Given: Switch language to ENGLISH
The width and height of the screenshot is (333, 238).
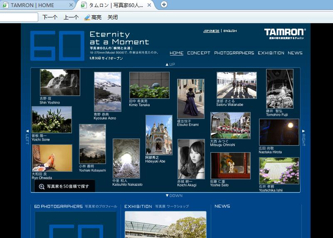Looking at the screenshot, I should (230, 31).
